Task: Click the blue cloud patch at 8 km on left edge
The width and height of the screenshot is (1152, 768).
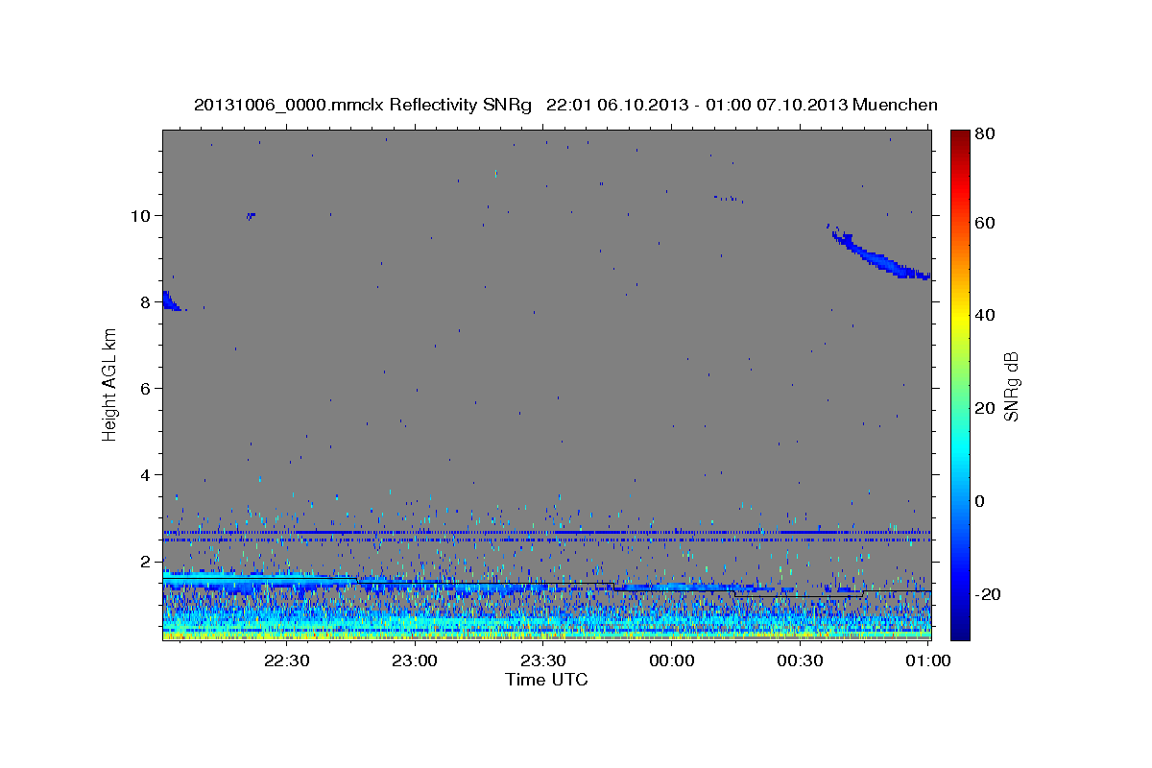Action: pyautogui.click(x=172, y=301)
